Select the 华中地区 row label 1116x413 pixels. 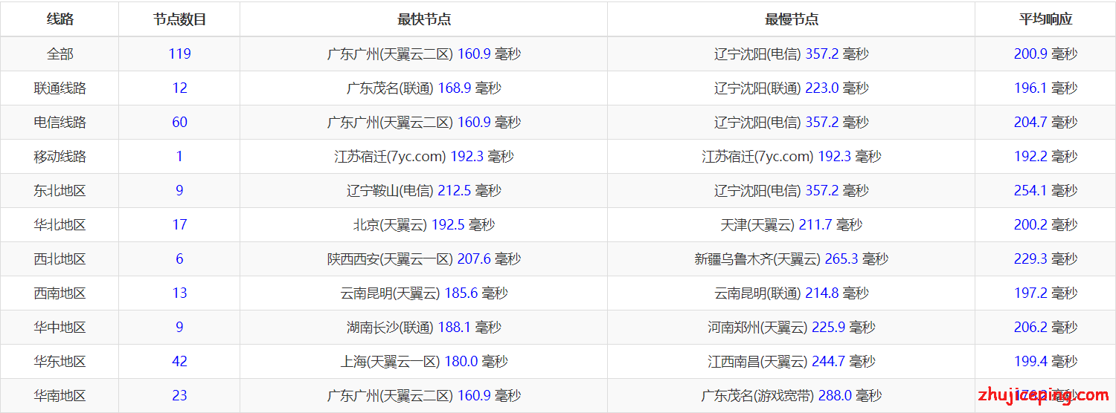pos(60,327)
